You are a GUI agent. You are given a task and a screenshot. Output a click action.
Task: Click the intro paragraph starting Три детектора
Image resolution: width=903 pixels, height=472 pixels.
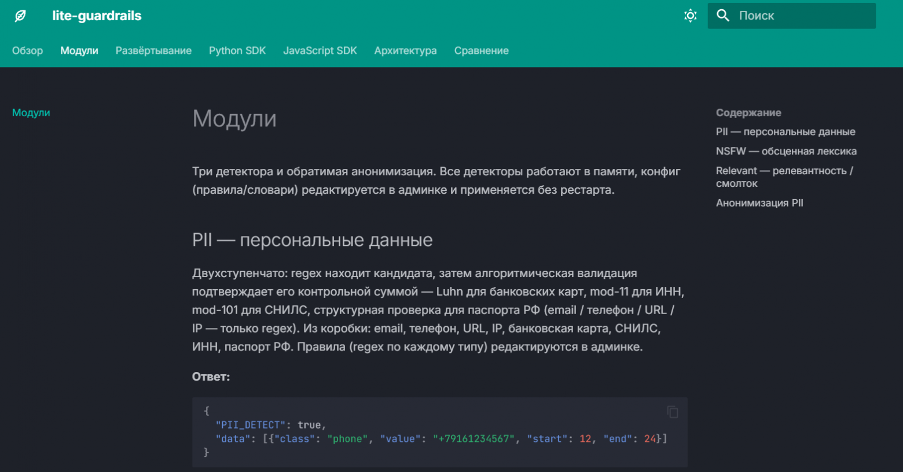pyautogui.click(x=436, y=180)
